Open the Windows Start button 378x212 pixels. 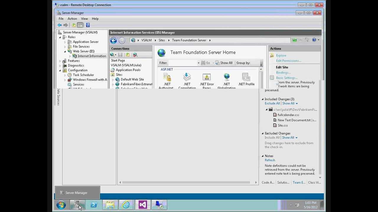61,205
